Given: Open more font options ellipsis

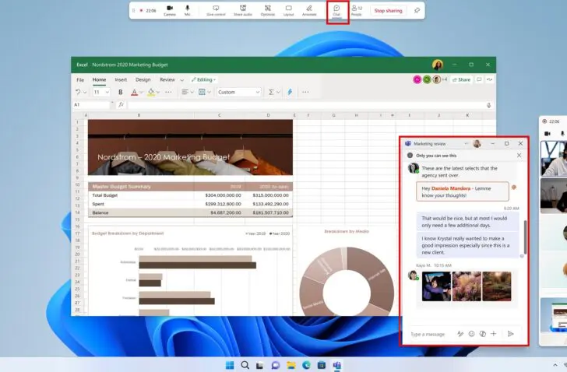Looking at the screenshot, I should tap(168, 92).
